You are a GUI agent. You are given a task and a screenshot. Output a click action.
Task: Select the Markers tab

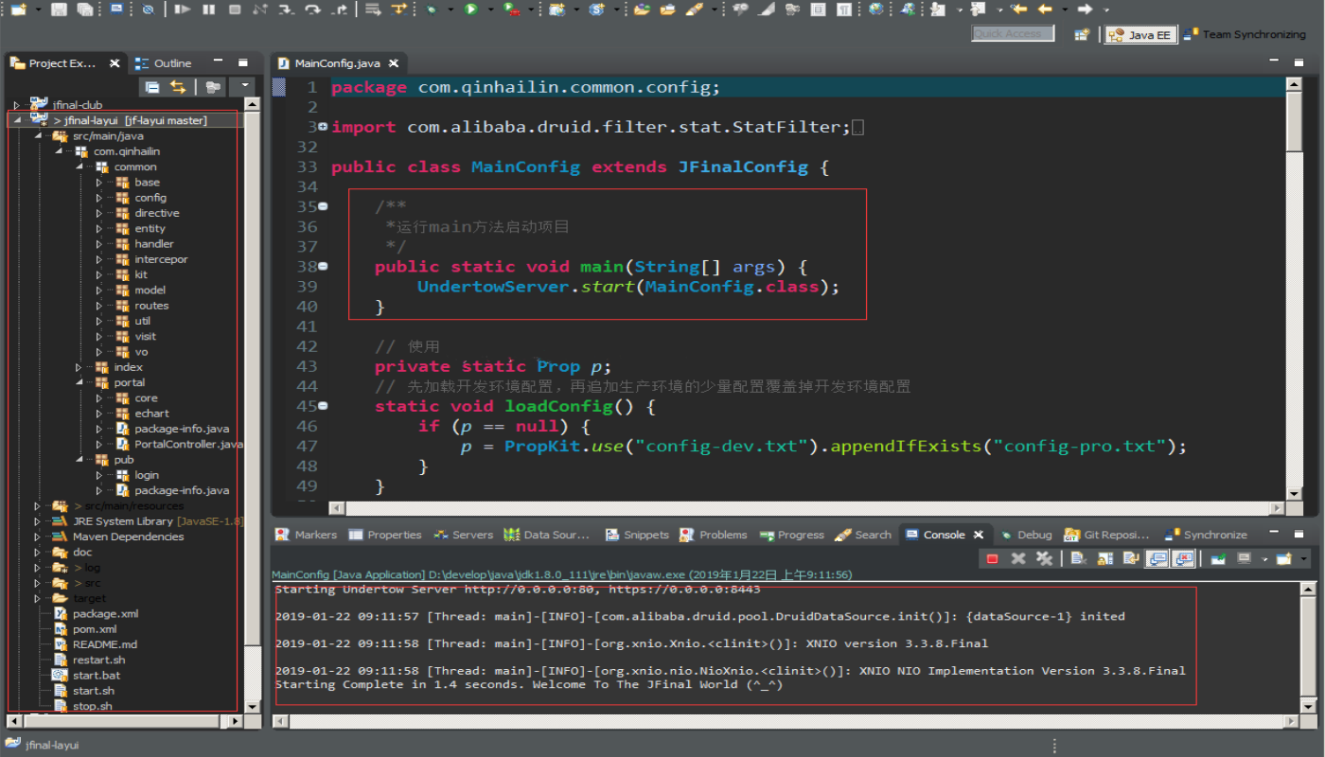click(306, 535)
